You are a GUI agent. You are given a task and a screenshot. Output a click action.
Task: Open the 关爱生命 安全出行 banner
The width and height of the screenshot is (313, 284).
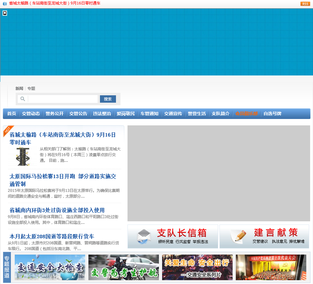(x=197, y=267)
